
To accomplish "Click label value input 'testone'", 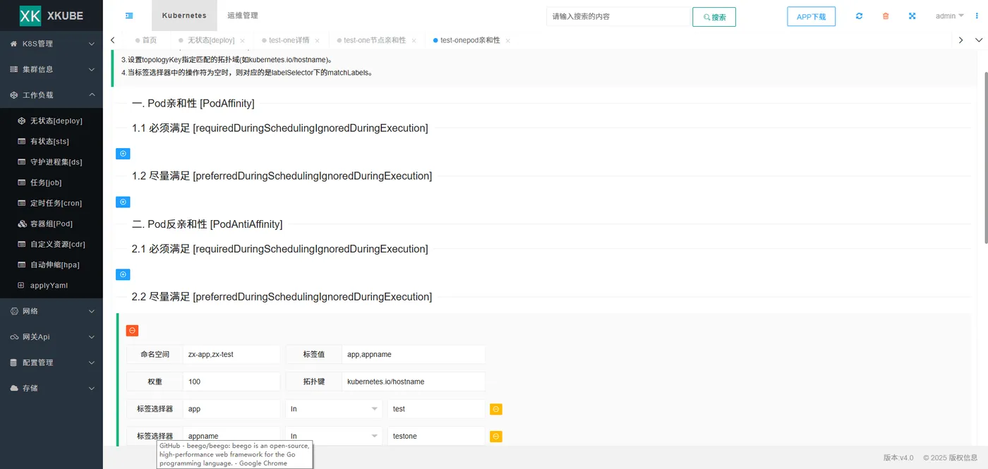I will (436, 437).
